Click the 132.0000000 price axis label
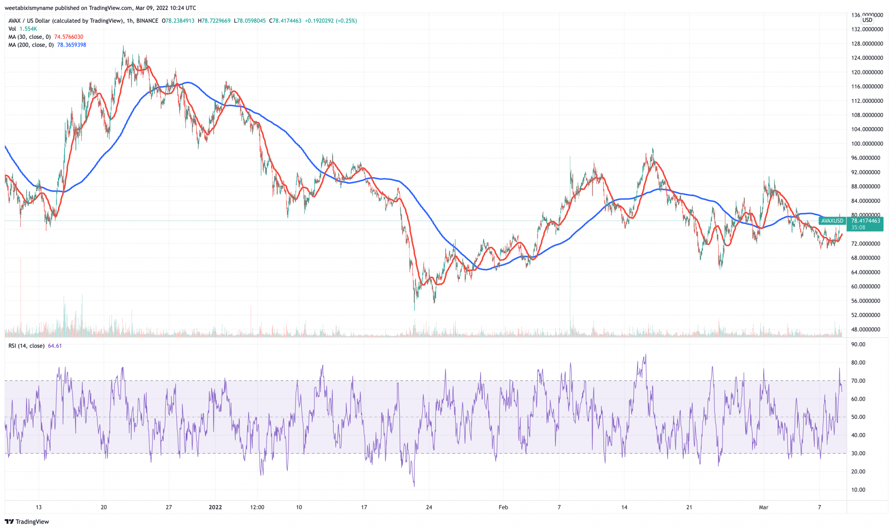Image resolution: width=893 pixels, height=530 pixels. point(867,29)
